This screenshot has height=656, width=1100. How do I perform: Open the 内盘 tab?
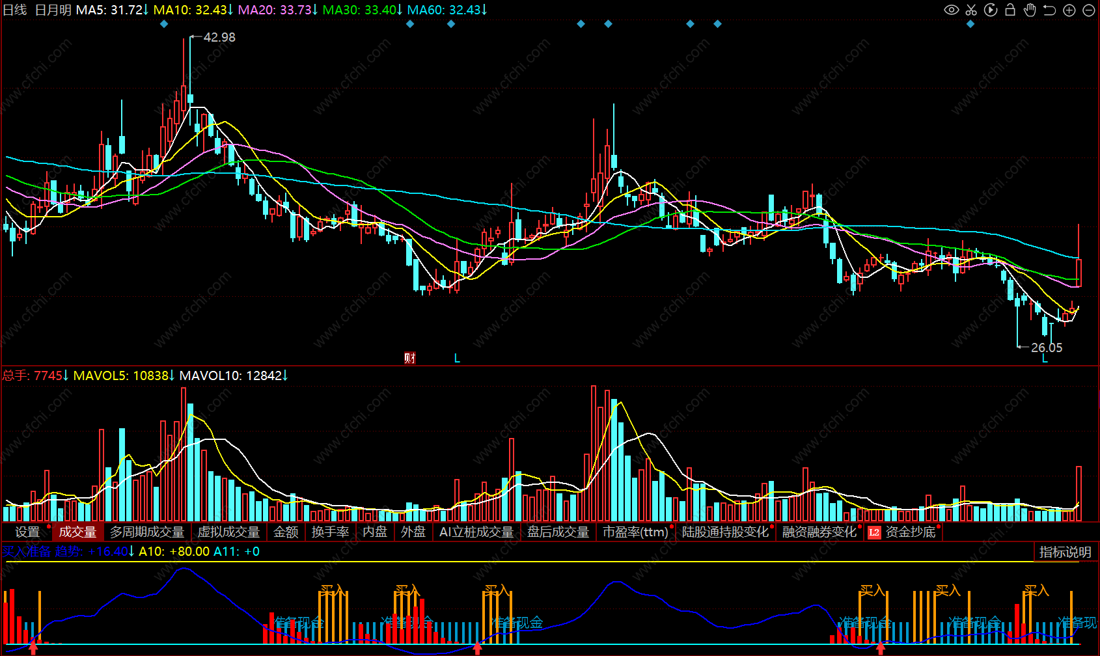point(375,532)
